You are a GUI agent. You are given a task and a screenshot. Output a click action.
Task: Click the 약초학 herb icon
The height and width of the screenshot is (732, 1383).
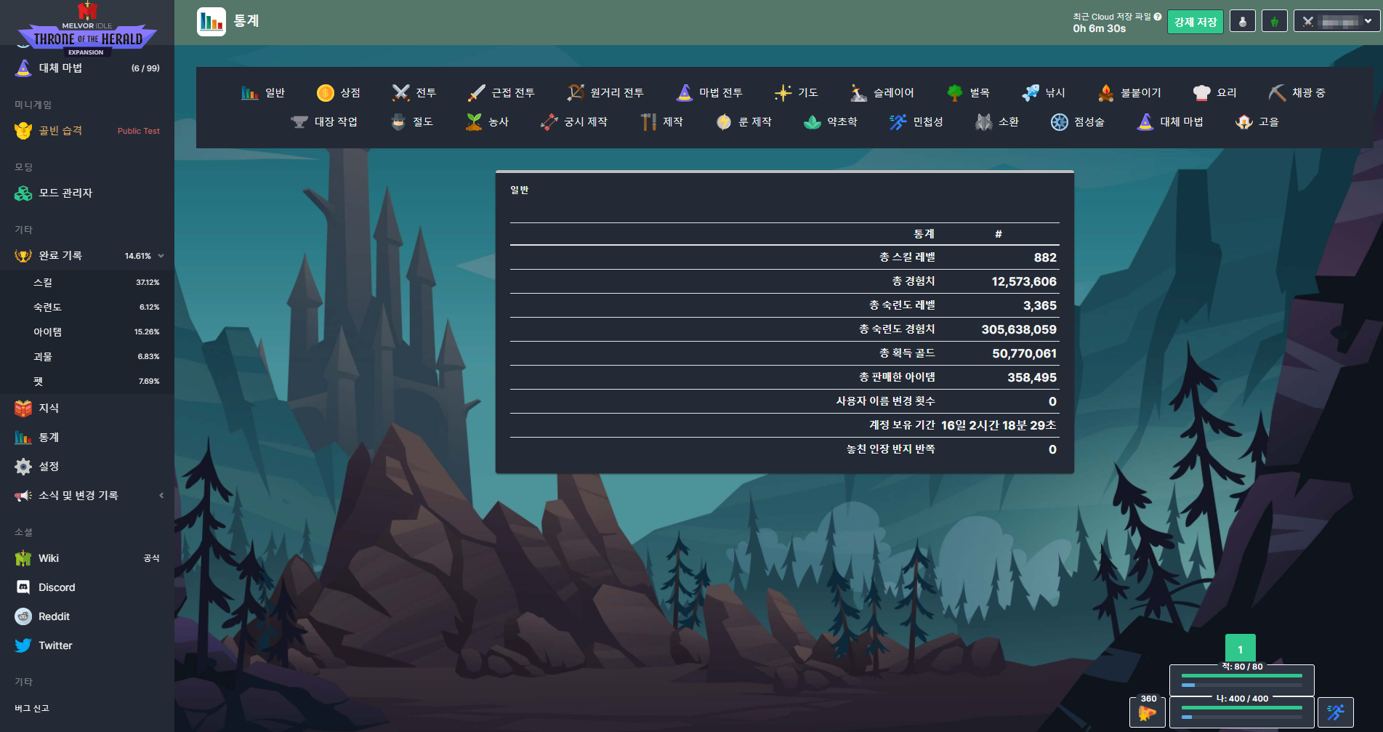[813, 121]
